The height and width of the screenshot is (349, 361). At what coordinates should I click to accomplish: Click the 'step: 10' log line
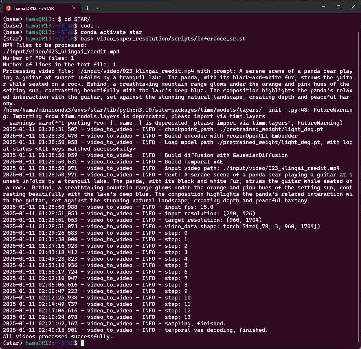coord(97,298)
